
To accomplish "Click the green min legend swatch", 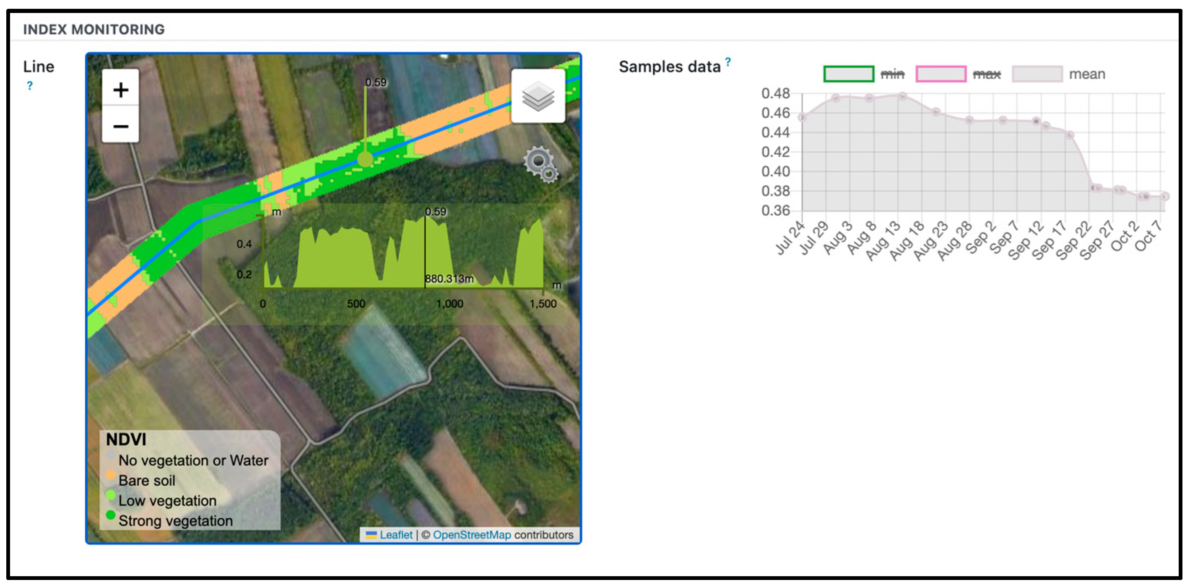I will (x=849, y=74).
